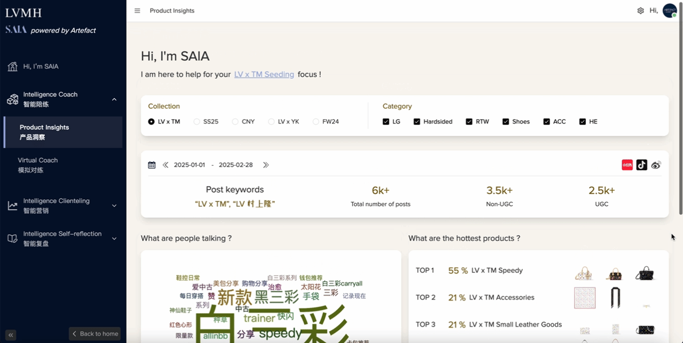The height and width of the screenshot is (343, 683).
Task: Click the word 新款 in word cloud
Action: point(235,297)
